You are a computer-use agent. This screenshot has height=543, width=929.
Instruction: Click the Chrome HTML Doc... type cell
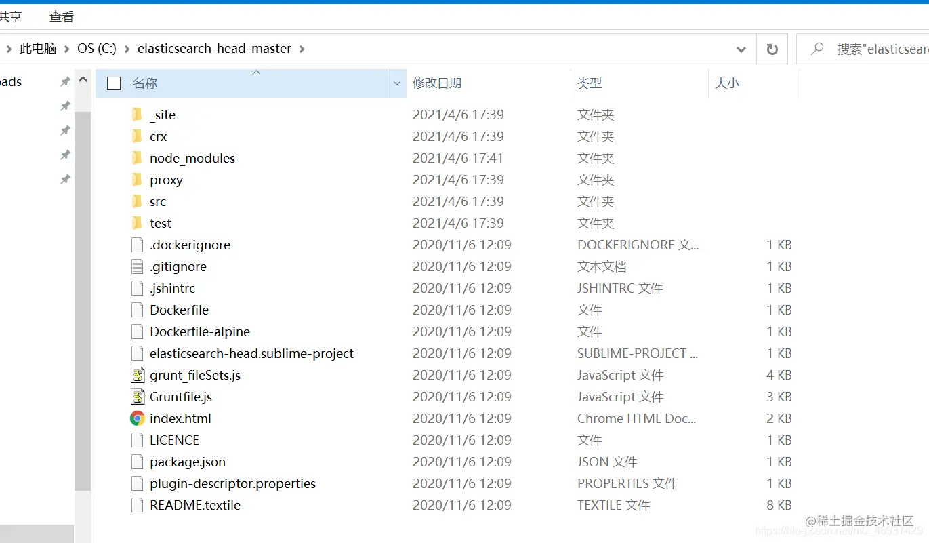pos(637,418)
